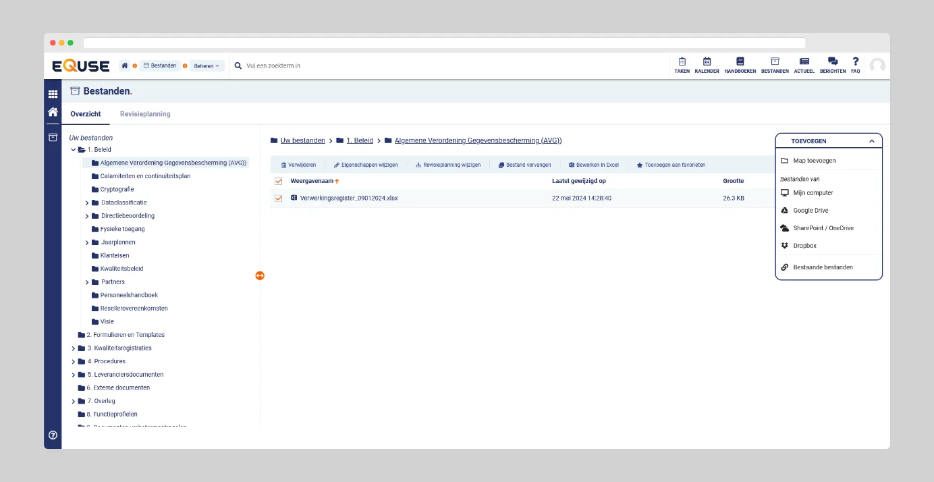Click the Verwijderen button
The height and width of the screenshot is (482, 934).
coord(298,165)
